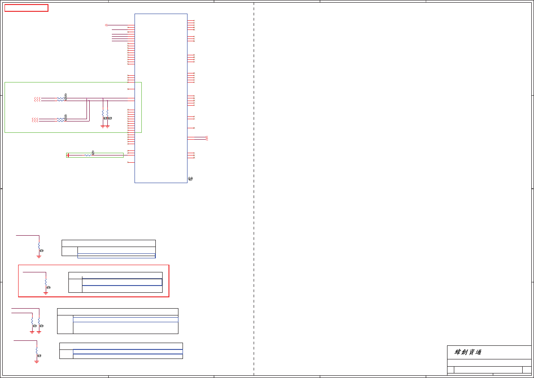
Task: Click the 鋒創資通 company name in title block
Action: coord(468,352)
